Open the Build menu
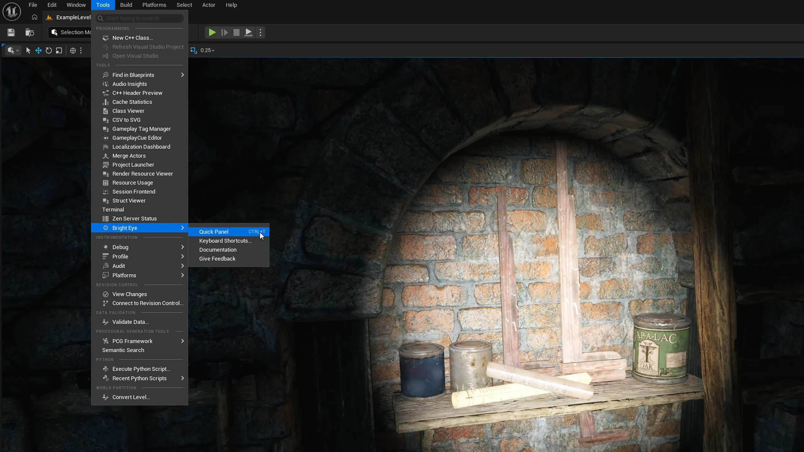Image resolution: width=804 pixels, height=452 pixels. [126, 5]
